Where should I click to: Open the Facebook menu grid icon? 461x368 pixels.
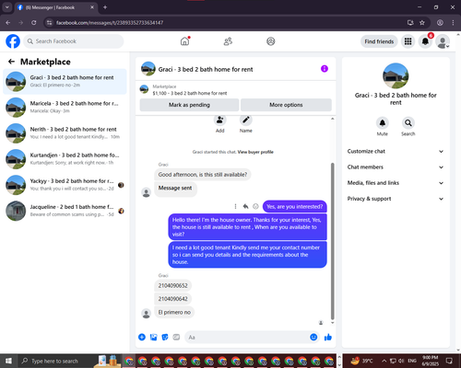pyautogui.click(x=408, y=41)
